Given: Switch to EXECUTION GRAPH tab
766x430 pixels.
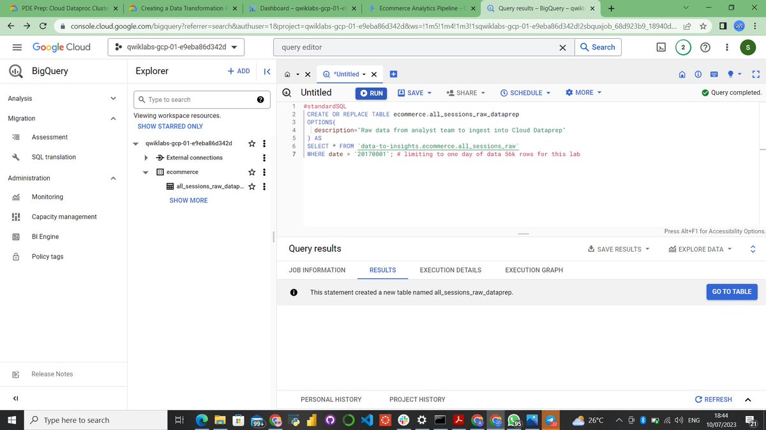Looking at the screenshot, I should [534, 270].
